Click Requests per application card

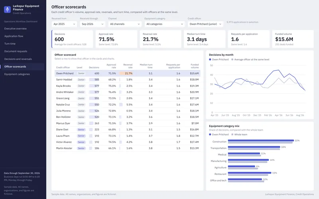coord(249,39)
